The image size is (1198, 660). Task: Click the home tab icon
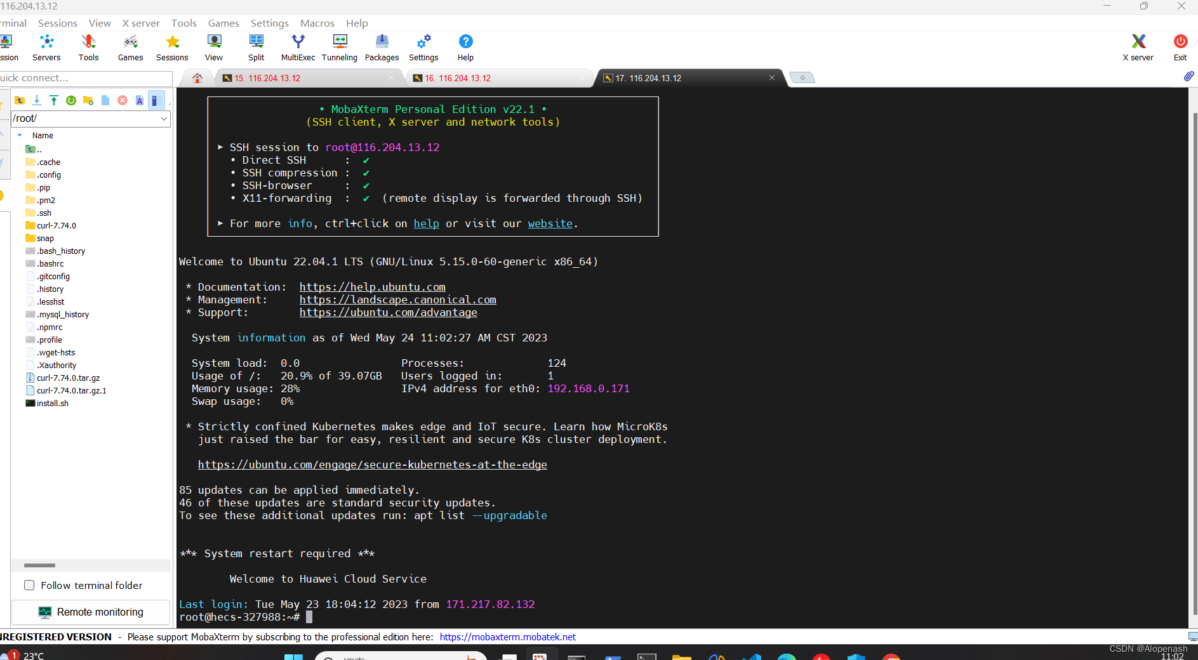197,78
